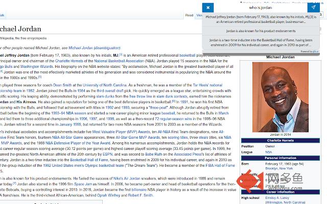
Task: Open the billionaire link
Action: [x=139, y=190]
